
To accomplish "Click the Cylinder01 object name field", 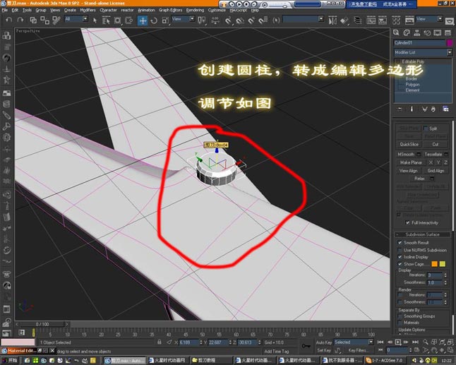I will click(420, 43).
